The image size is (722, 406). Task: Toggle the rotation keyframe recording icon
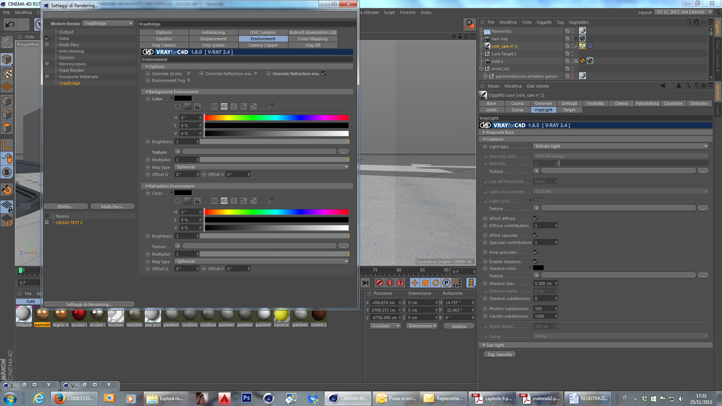point(436,283)
